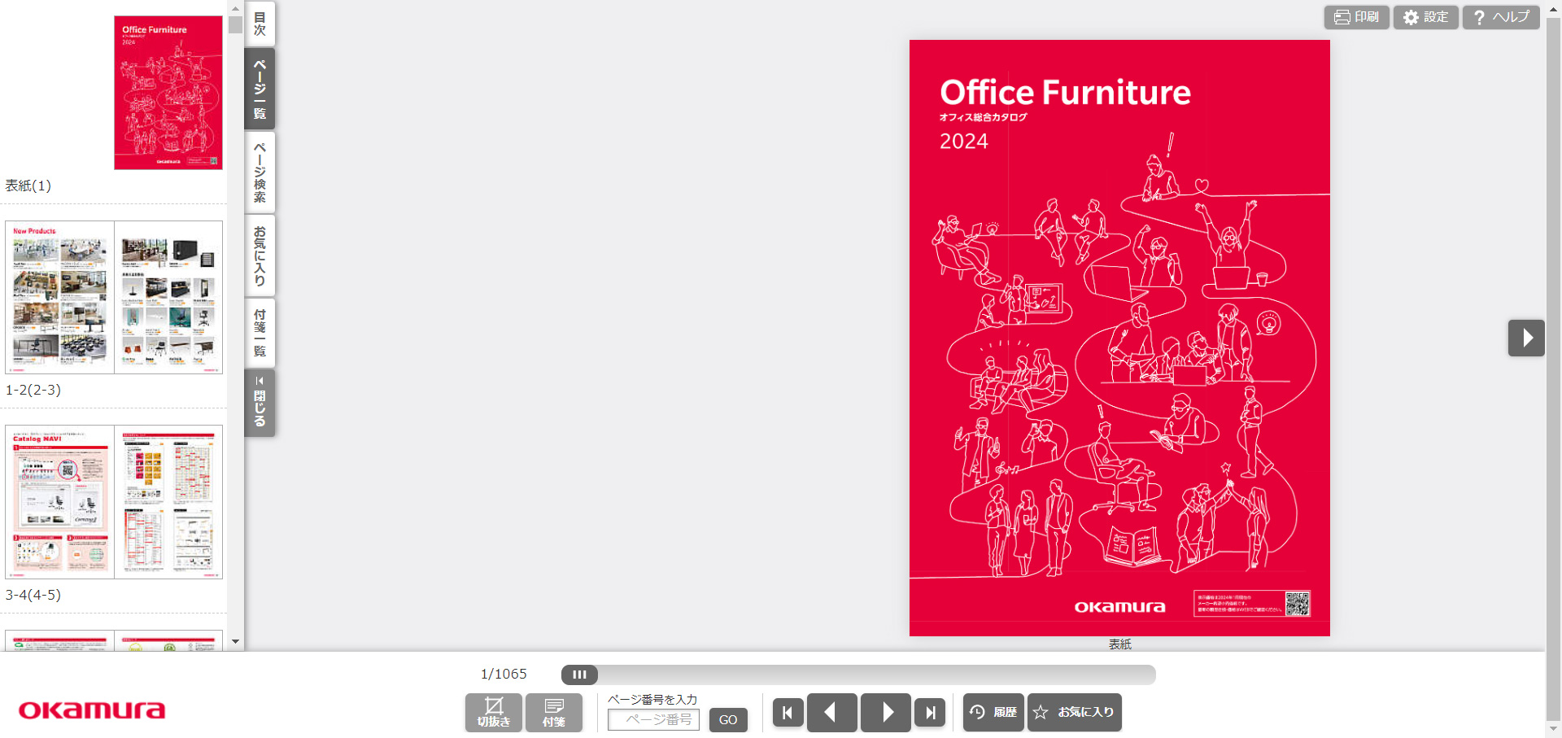Switch to the ページ一覧 tab
The height and width of the screenshot is (738, 1562).
(x=260, y=89)
